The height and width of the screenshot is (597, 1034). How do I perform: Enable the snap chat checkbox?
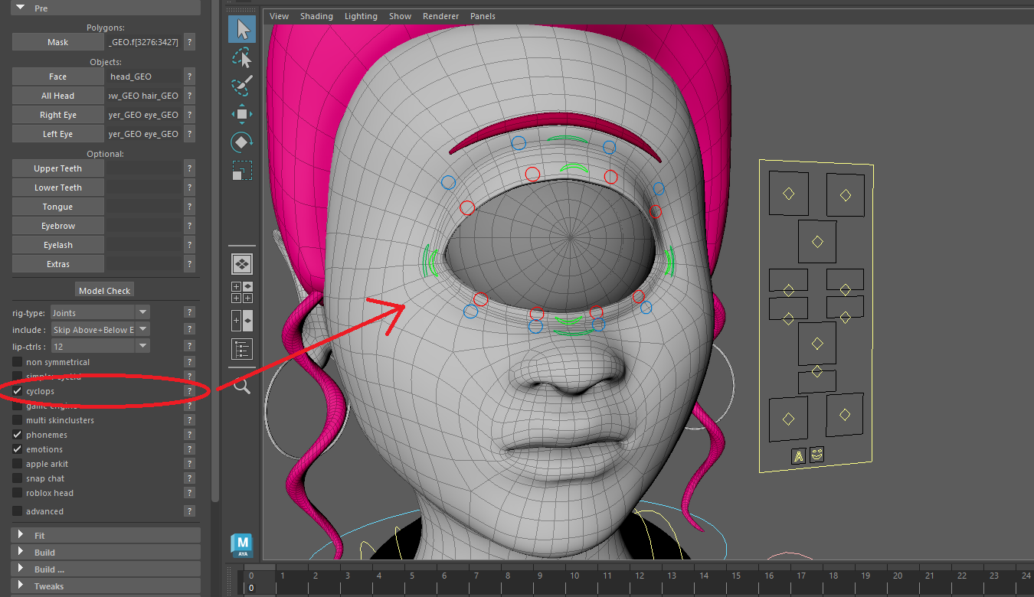tap(17, 478)
